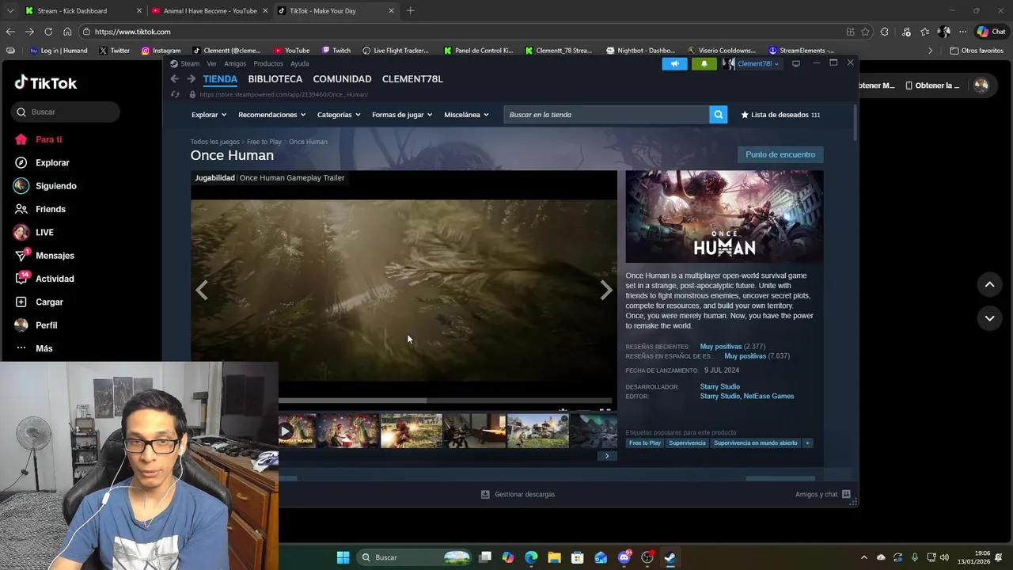The width and height of the screenshot is (1013, 570).
Task: Open Windows Start menu
Action: coord(343,557)
